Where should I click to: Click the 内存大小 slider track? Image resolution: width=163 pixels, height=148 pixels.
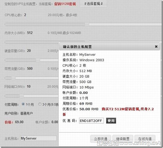(32, 42)
